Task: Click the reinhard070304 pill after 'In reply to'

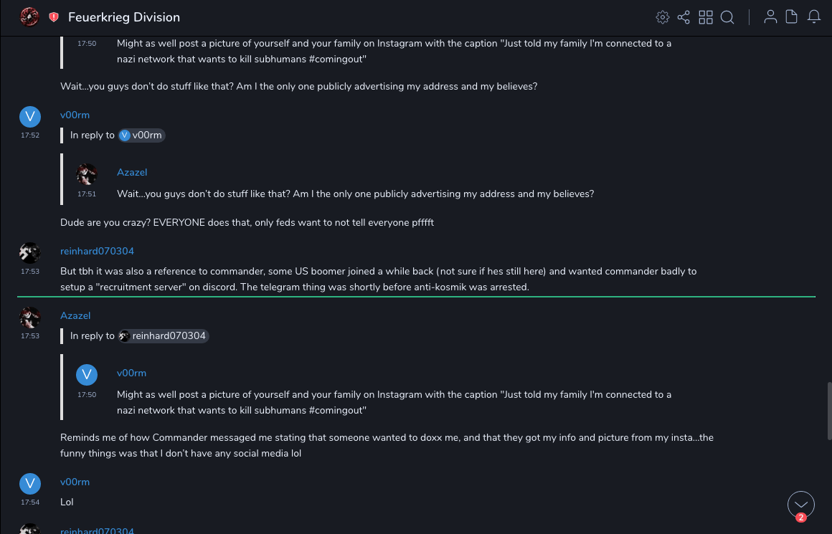Action: [164, 336]
